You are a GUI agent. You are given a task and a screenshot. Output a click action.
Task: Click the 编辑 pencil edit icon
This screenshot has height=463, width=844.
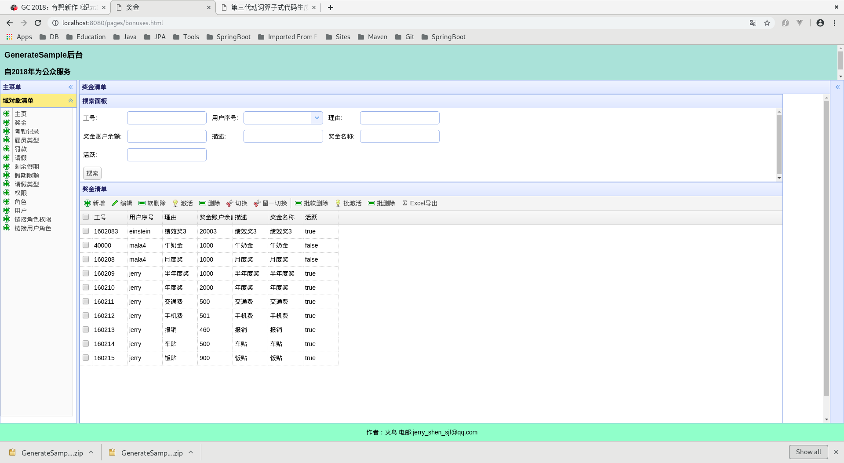point(115,203)
